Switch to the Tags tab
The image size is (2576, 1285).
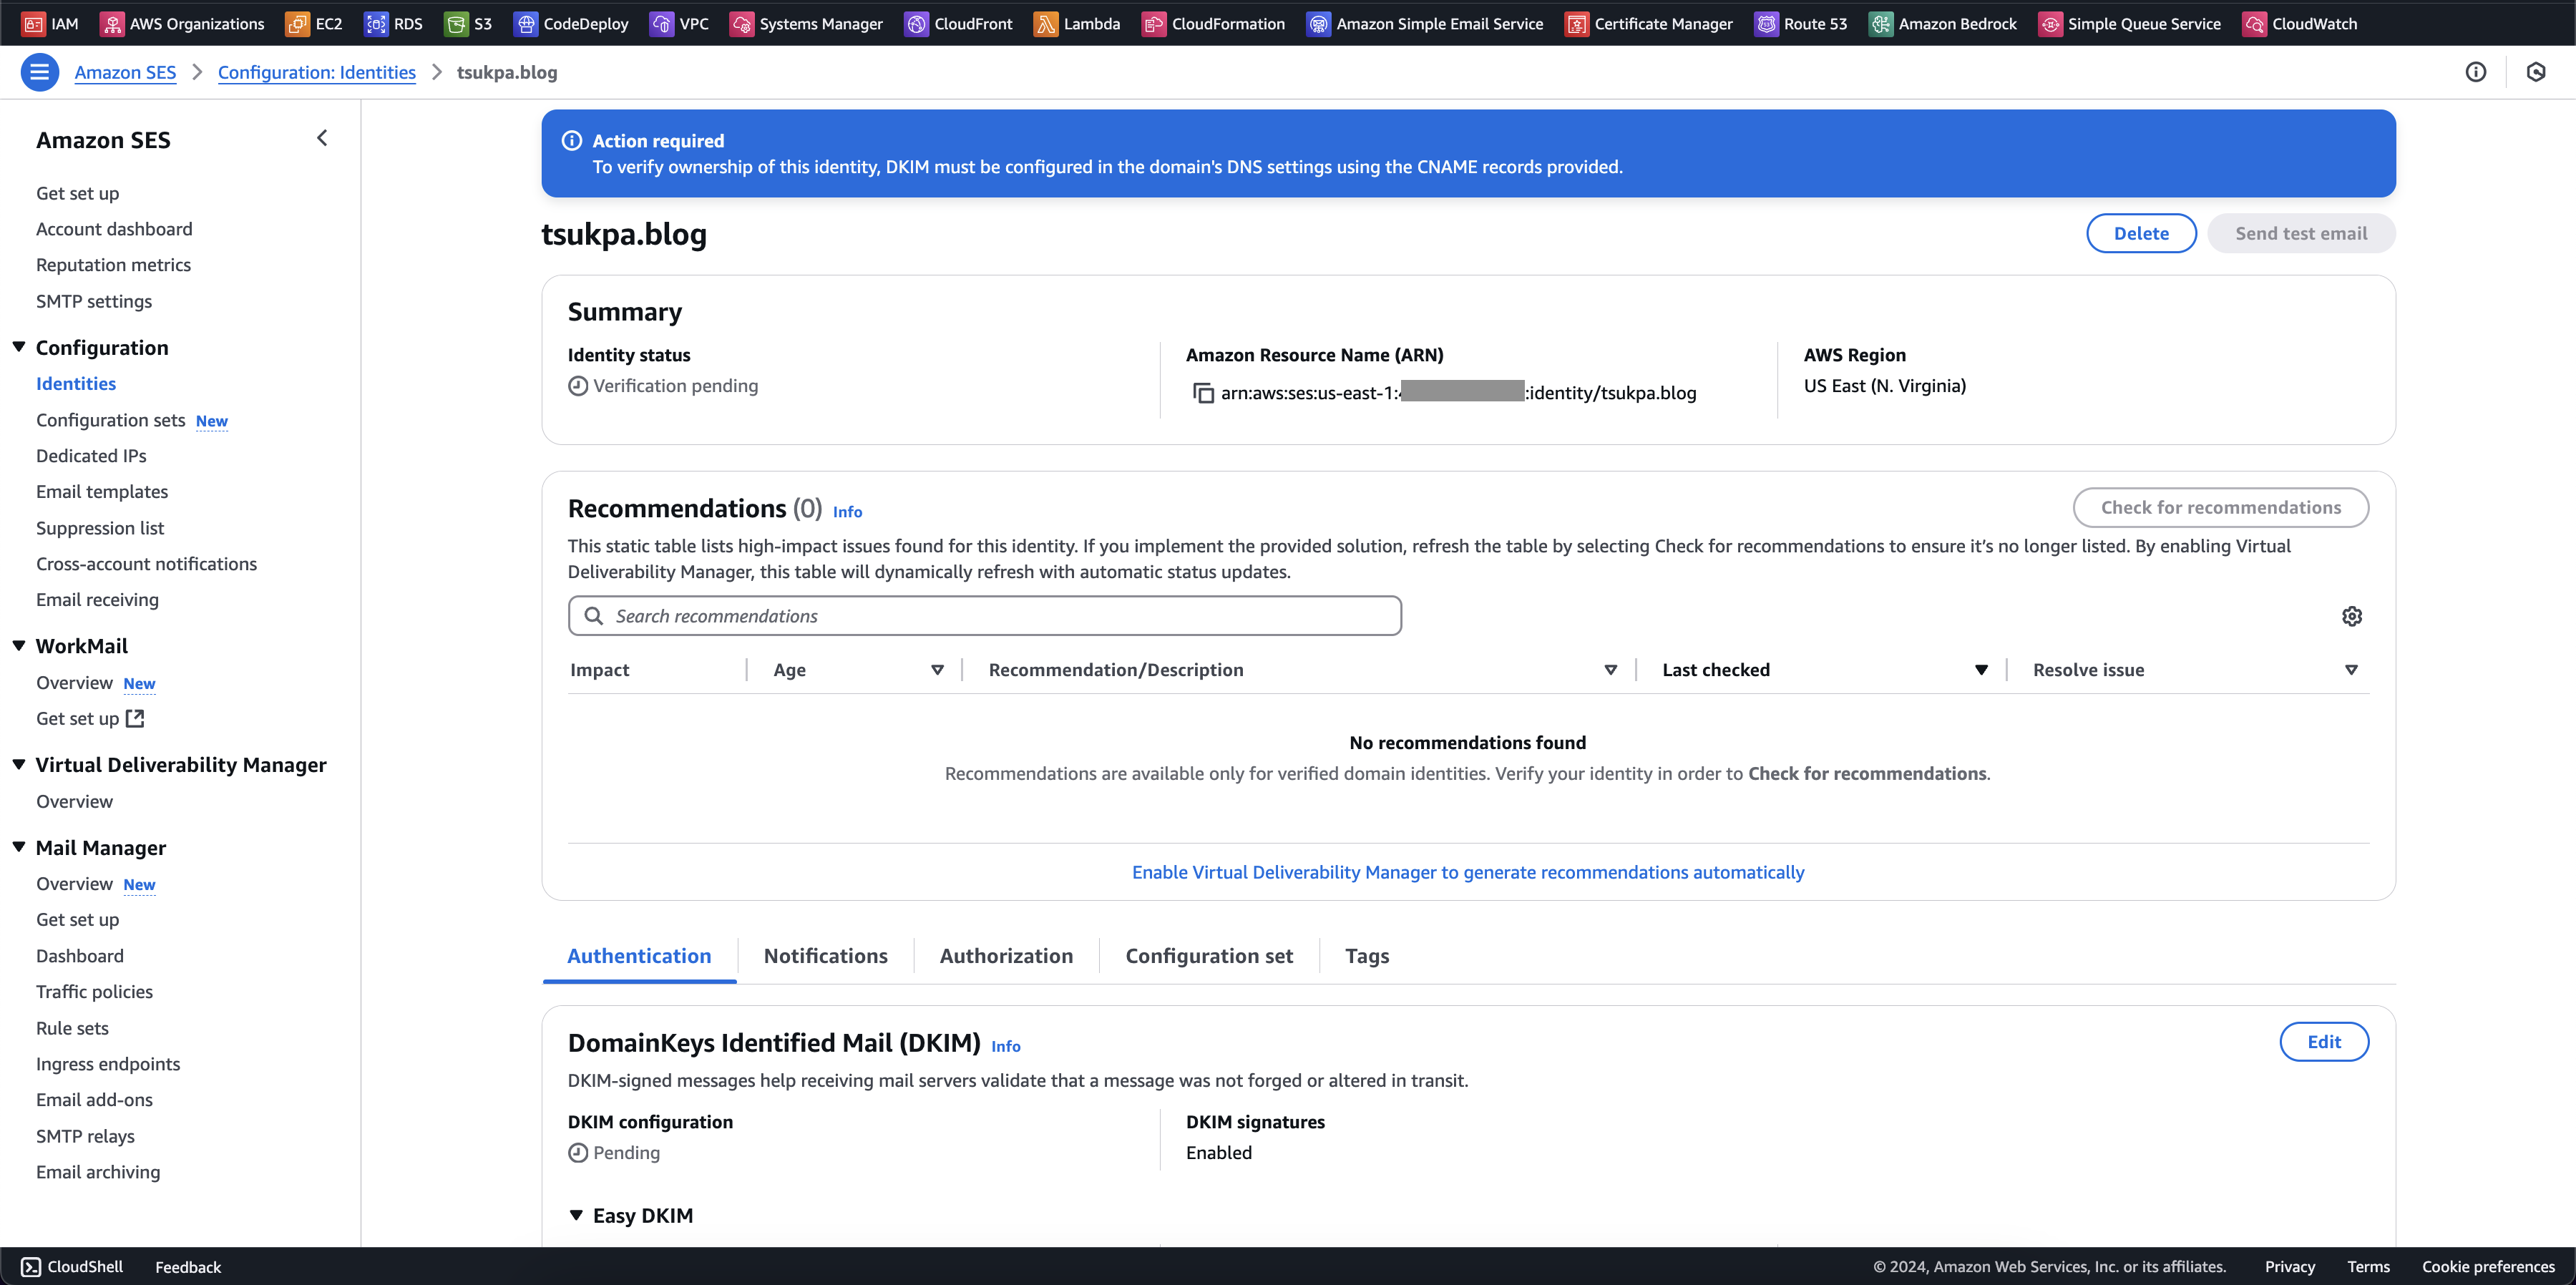tap(1367, 956)
